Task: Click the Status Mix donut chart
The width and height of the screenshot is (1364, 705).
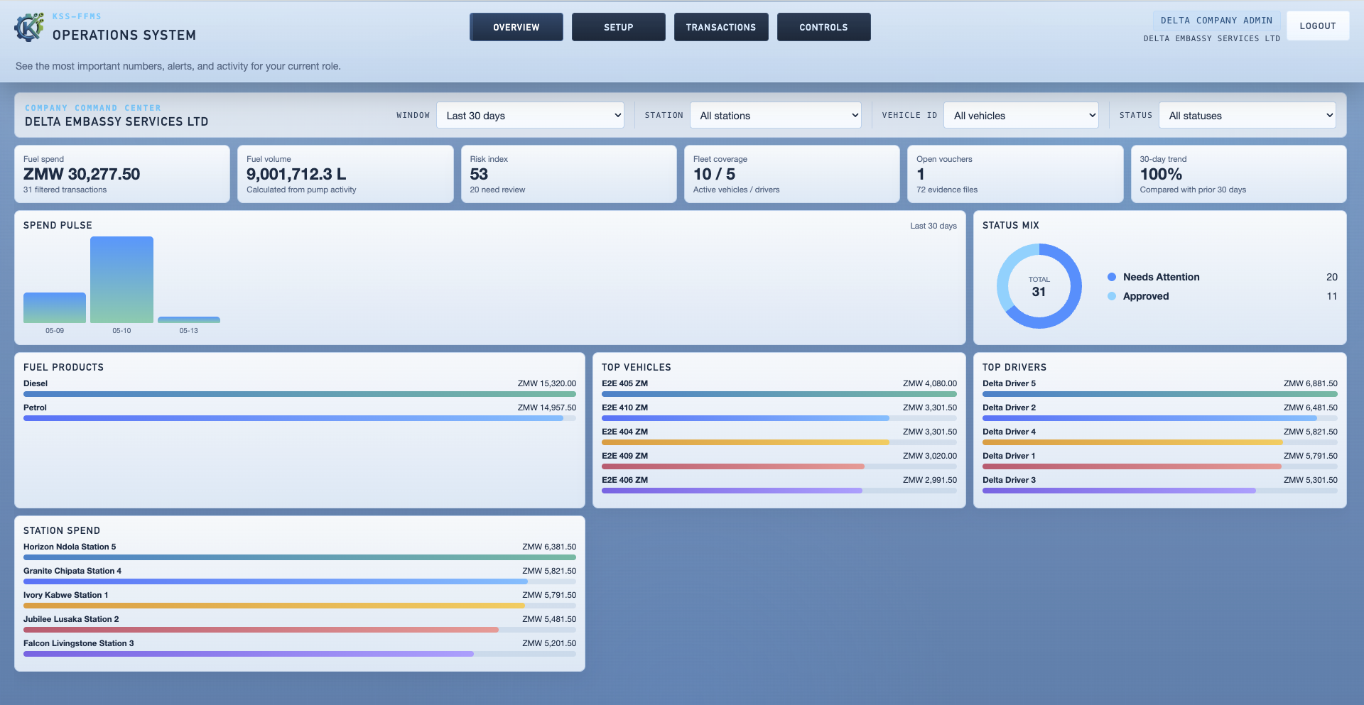Action: tap(1039, 286)
